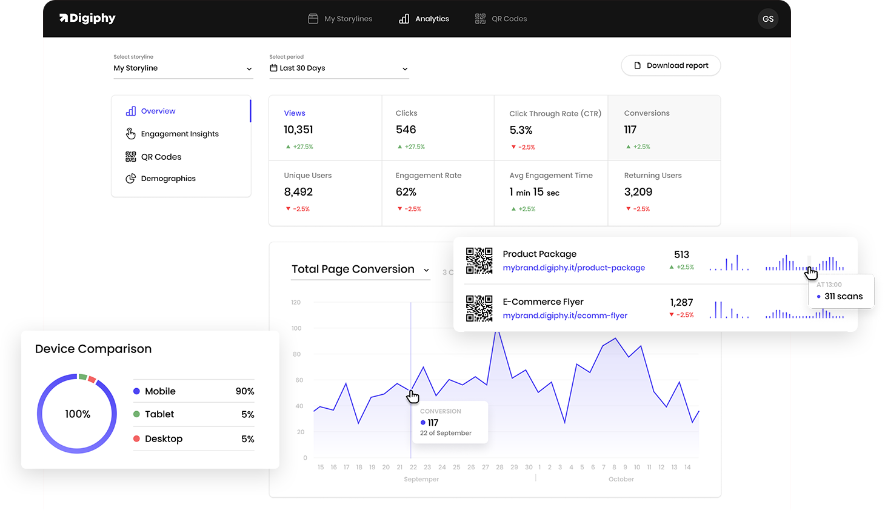Select the Views metric card
The width and height of the screenshot is (885, 519).
point(326,128)
